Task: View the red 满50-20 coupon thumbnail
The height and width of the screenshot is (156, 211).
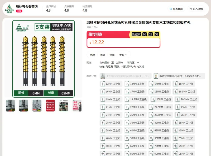Action: 50,105
